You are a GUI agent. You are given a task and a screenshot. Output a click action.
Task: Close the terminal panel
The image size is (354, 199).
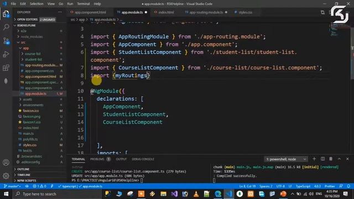pos(347,159)
